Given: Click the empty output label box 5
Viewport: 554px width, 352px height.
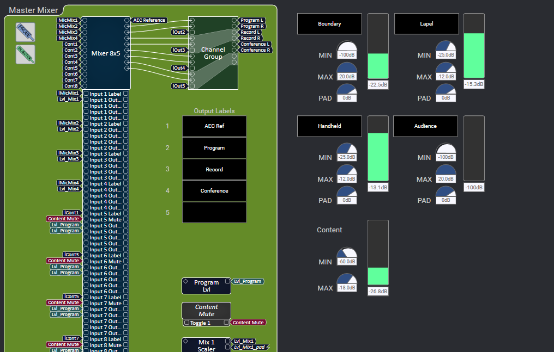Looking at the screenshot, I should (214, 212).
